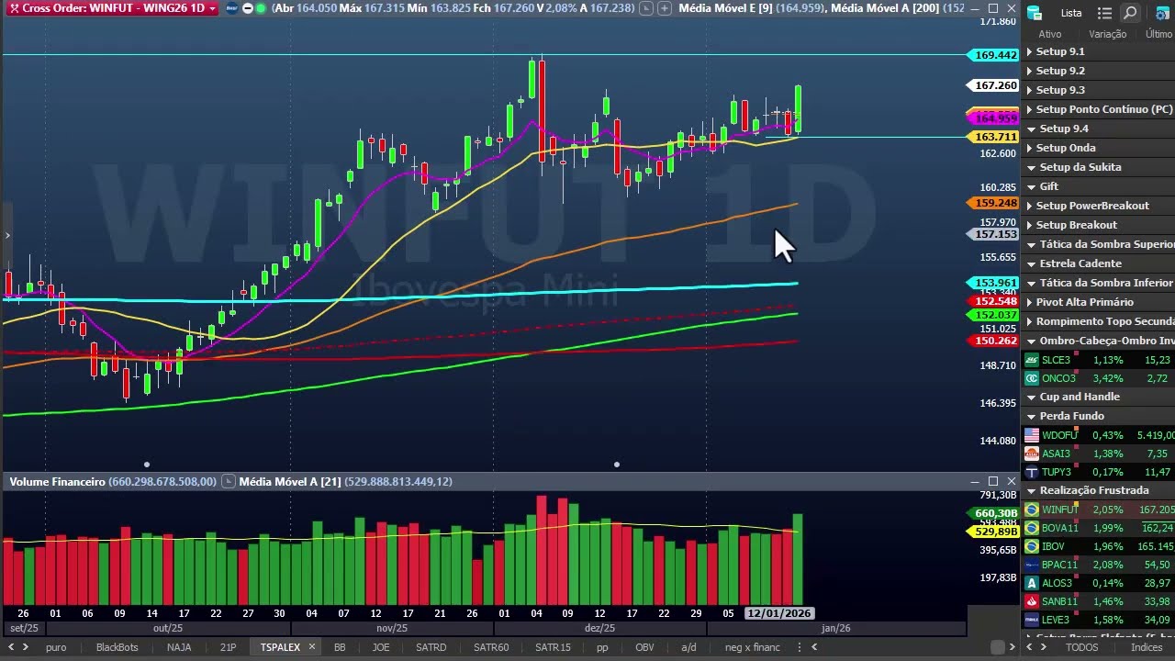
Task: Open settings icon next to OHLC values
Action: click(x=646, y=8)
